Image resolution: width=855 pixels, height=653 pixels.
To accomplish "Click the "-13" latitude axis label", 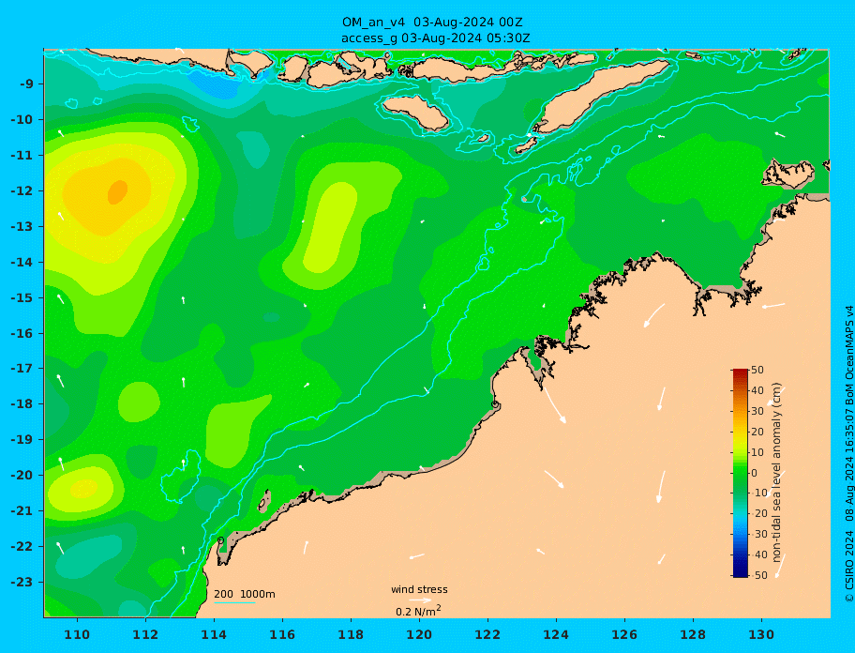I will tap(22, 226).
